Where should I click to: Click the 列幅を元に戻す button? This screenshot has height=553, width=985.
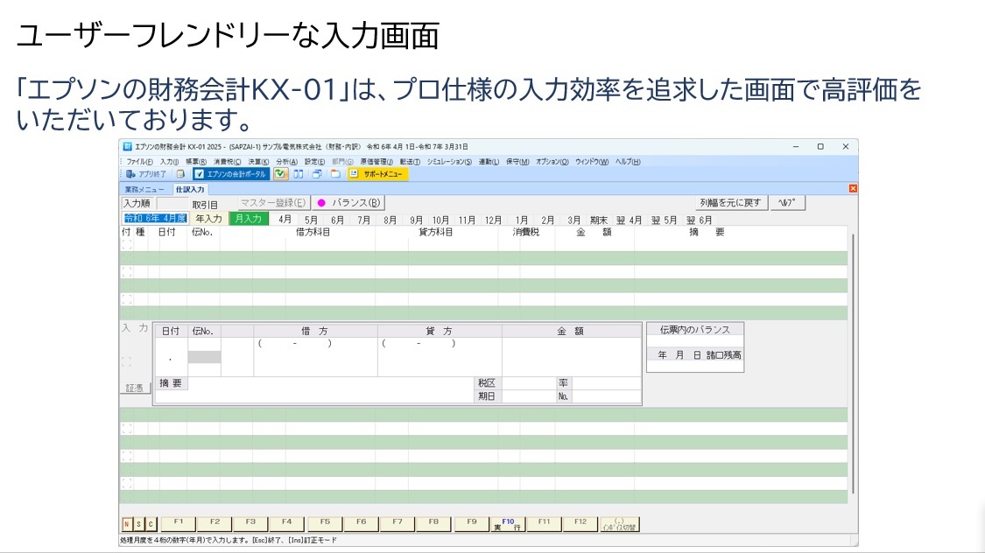tap(730, 203)
